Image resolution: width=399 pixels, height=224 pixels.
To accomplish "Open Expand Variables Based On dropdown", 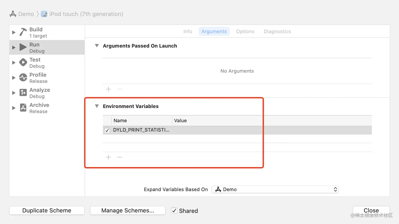I will (x=275, y=190).
